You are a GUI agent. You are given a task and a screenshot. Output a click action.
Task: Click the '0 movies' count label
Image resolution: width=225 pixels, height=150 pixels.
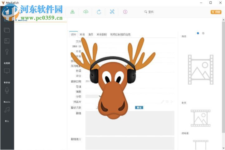(21, 20)
